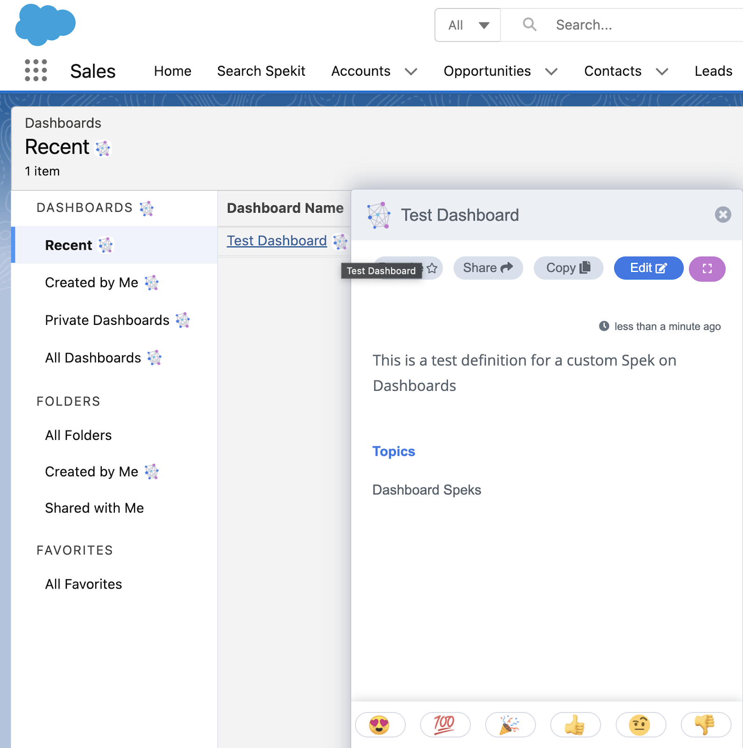Click Spekit logo in Test Dashboard panel header
This screenshot has height=748, width=743.
(379, 215)
